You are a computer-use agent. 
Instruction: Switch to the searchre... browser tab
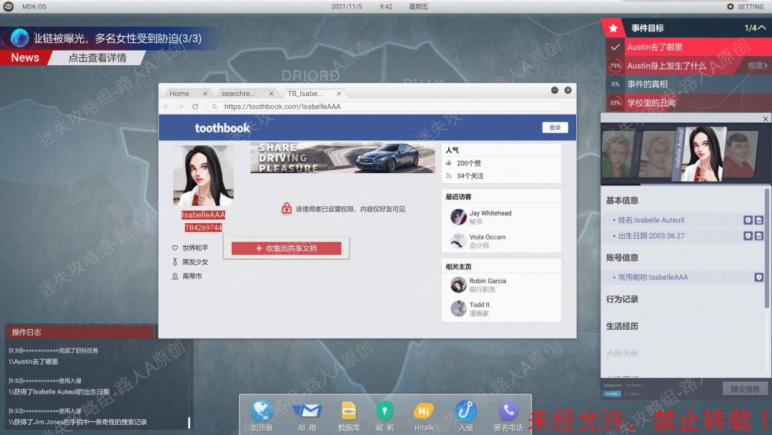click(238, 94)
